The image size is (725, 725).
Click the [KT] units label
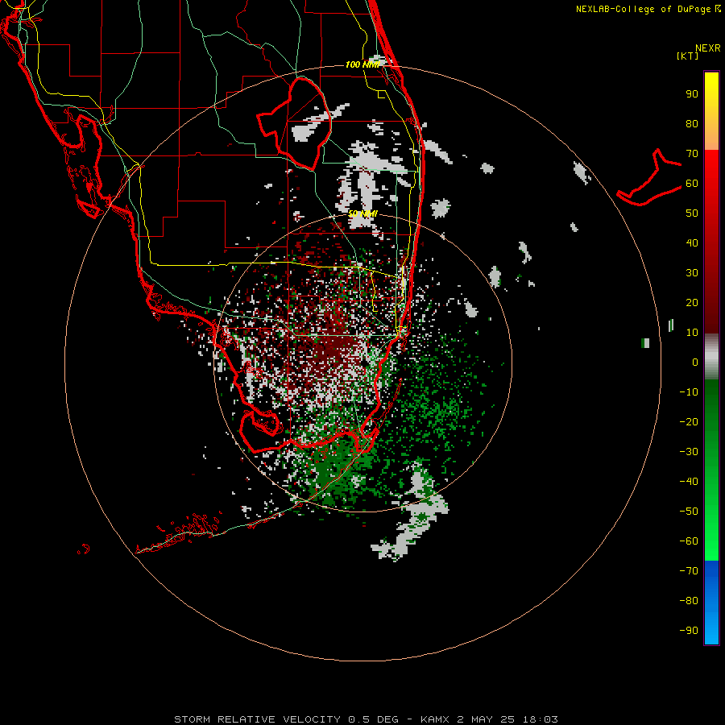tap(688, 56)
